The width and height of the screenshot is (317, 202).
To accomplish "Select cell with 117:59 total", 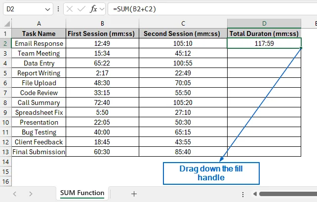I will [x=264, y=43].
